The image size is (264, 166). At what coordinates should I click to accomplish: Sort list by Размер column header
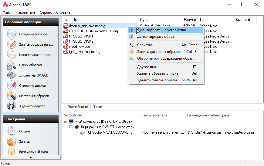coord(190,20)
